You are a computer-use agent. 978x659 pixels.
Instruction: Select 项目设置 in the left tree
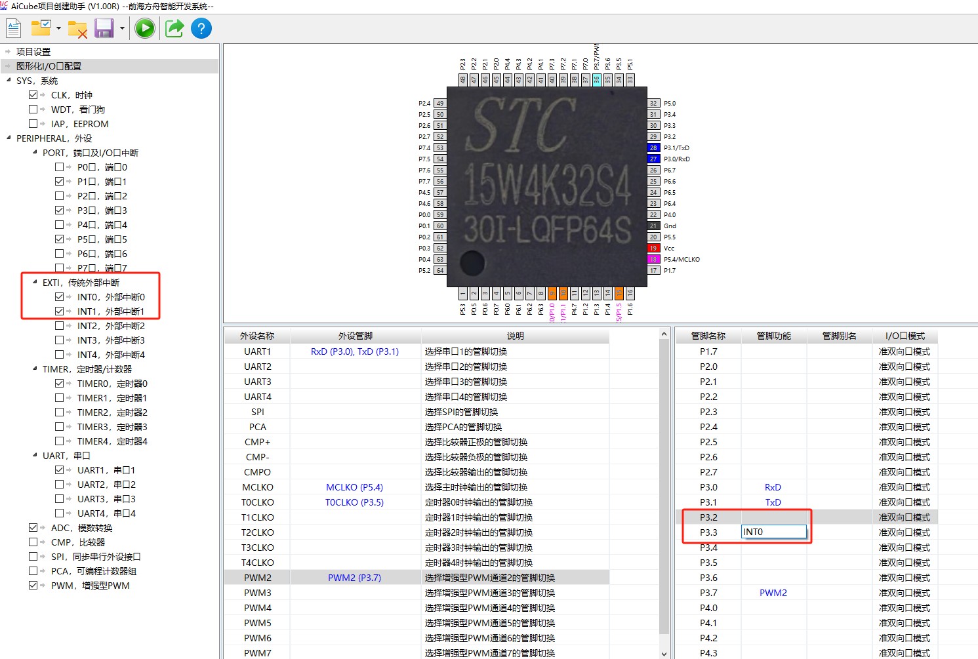pyautogui.click(x=33, y=52)
